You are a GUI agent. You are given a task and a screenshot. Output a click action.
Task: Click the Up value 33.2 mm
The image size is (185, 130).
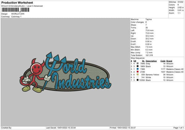coord(150,36)
